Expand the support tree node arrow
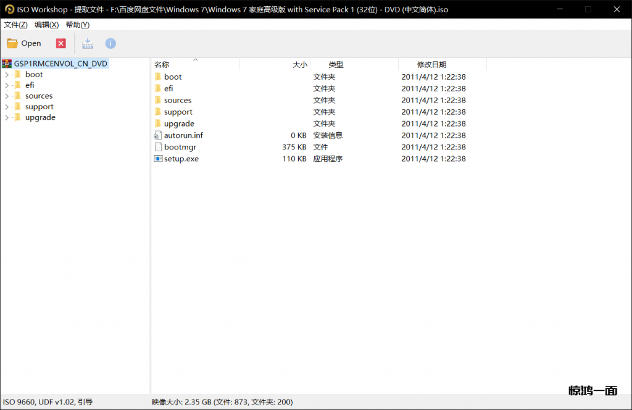Viewport: 632px width, 410px height. pyautogui.click(x=7, y=107)
